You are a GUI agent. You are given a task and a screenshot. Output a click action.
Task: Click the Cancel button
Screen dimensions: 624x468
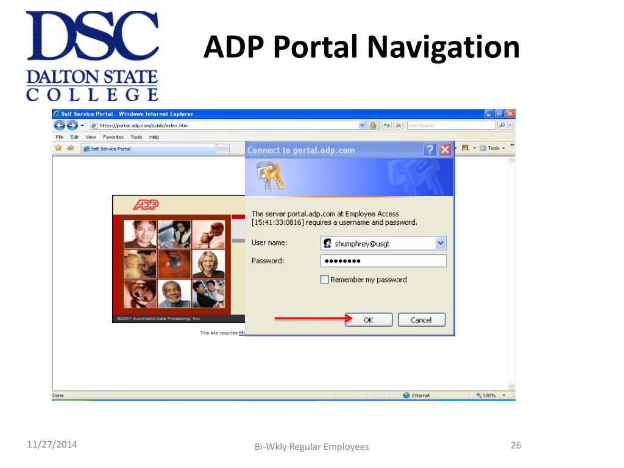(422, 320)
